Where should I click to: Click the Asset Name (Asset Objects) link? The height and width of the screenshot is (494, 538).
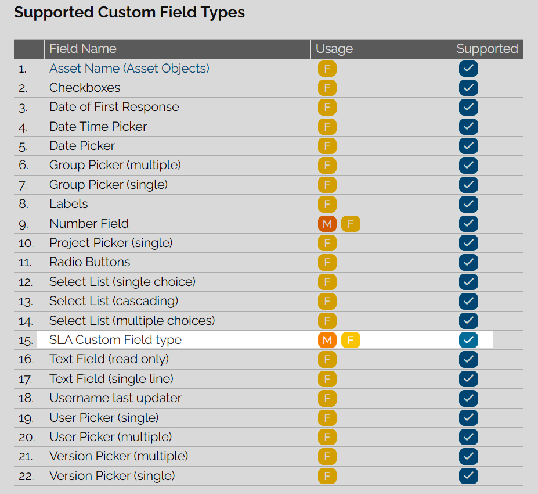[x=129, y=69]
